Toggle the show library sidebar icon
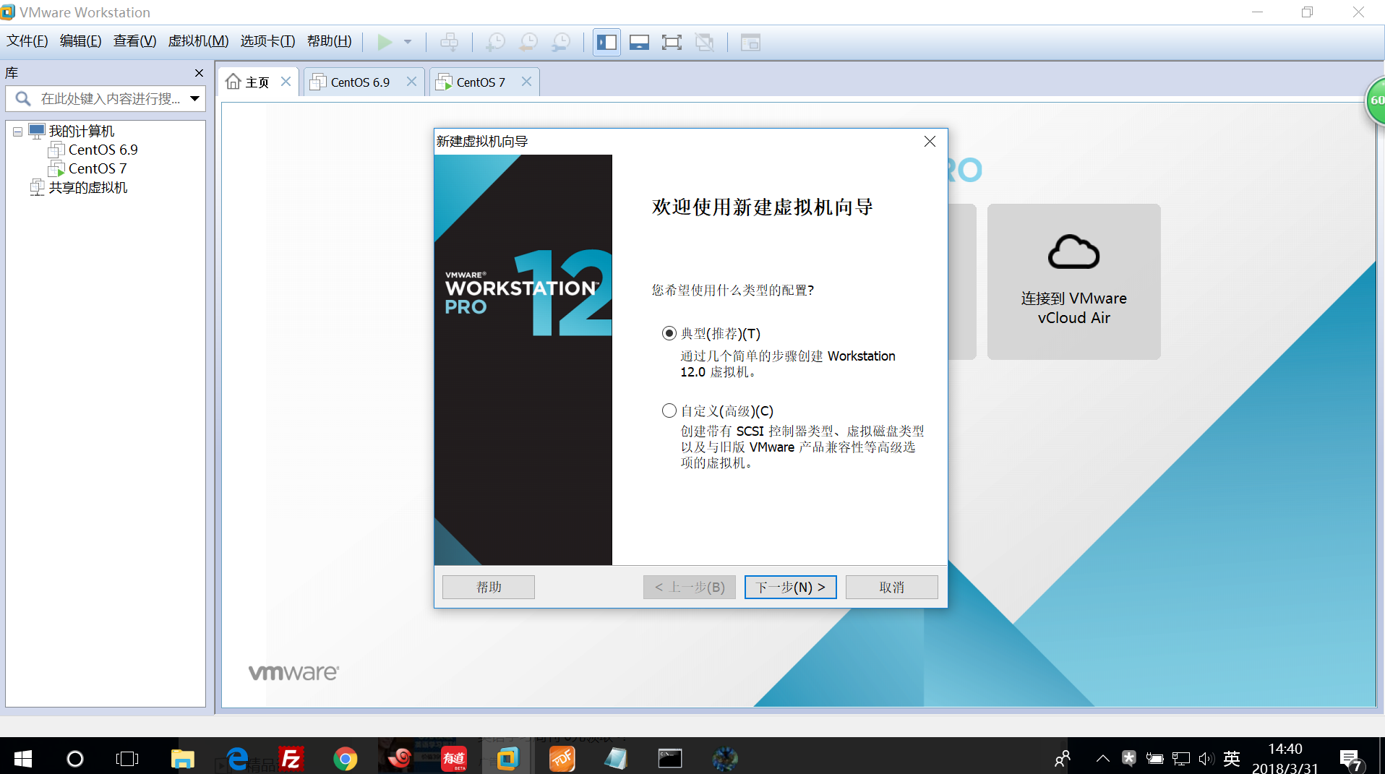The height and width of the screenshot is (774, 1385). tap(606, 42)
